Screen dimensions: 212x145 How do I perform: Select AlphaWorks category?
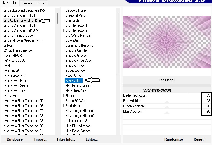point(12,96)
